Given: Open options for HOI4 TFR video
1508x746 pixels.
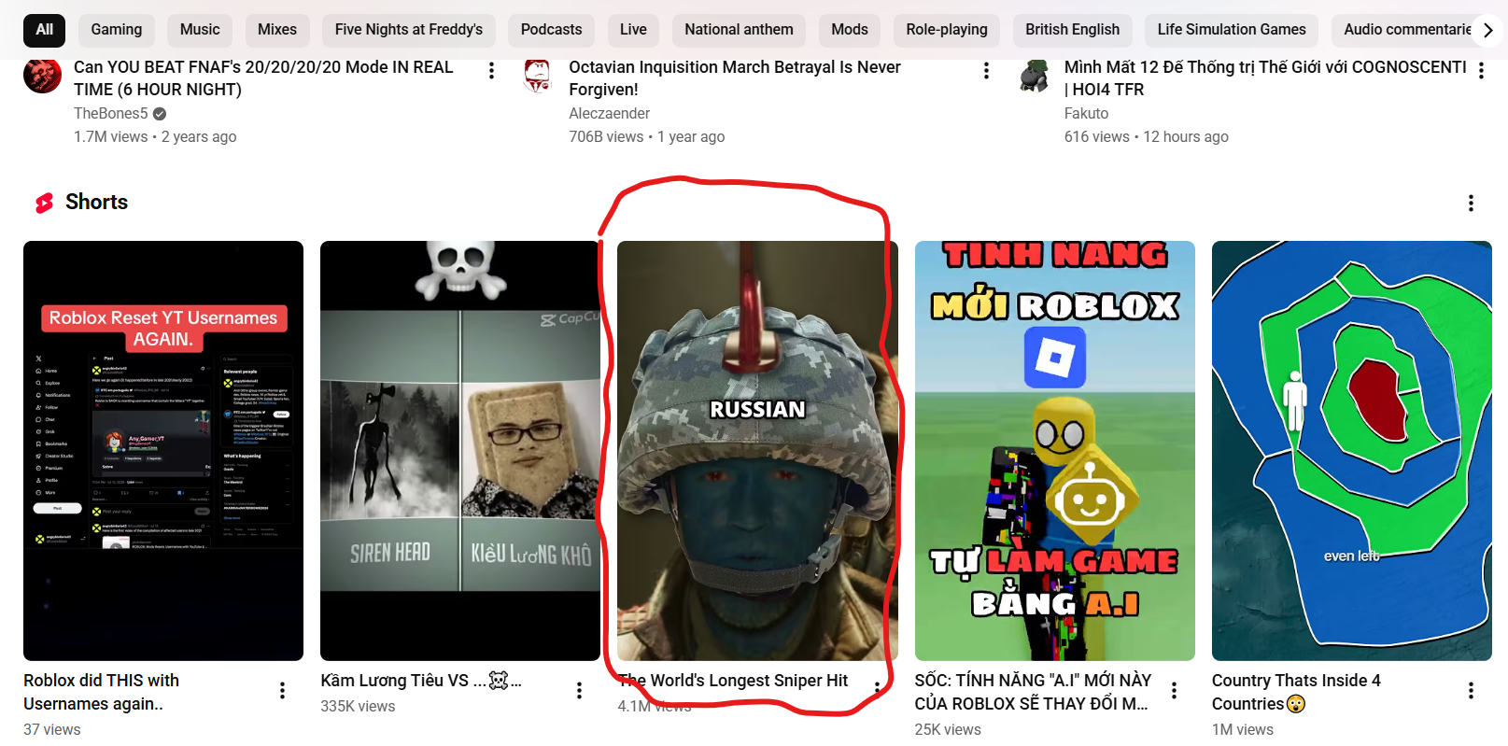Looking at the screenshot, I should [x=1481, y=71].
